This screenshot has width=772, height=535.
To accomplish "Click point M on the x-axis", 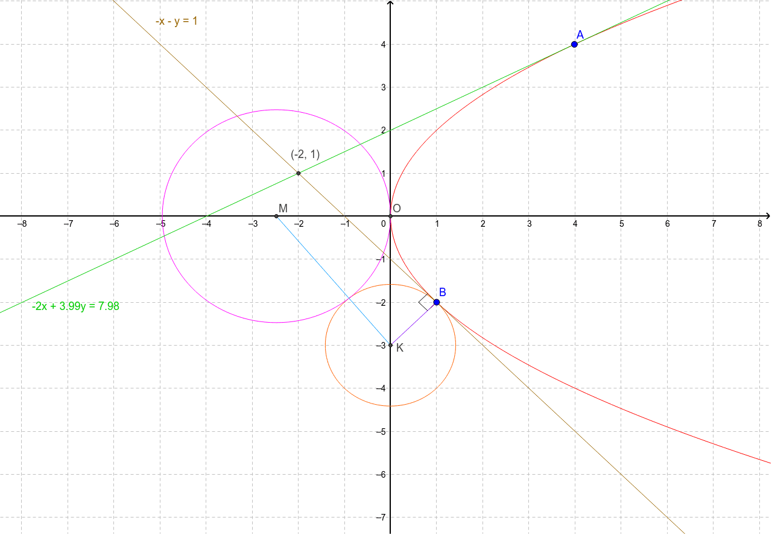I will point(276,216).
